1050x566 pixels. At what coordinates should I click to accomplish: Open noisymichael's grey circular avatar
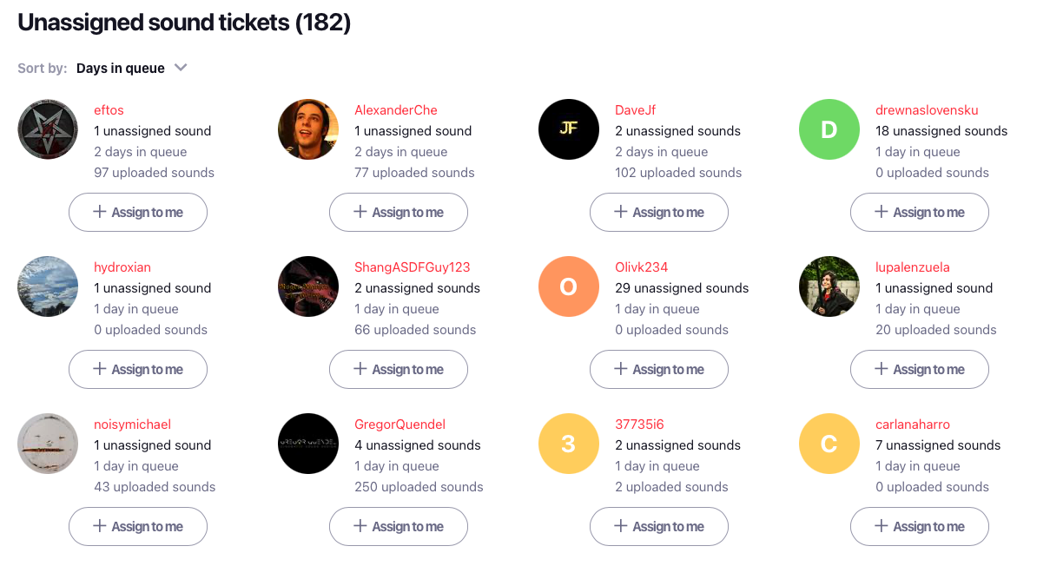(48, 444)
